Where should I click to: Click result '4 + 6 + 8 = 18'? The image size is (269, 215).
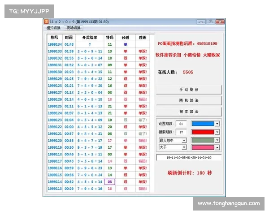[x=90, y=99]
